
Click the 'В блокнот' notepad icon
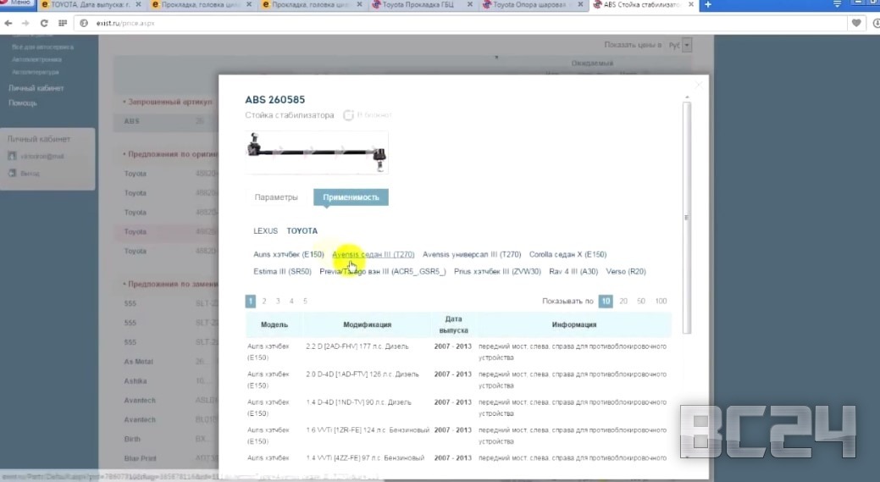348,115
